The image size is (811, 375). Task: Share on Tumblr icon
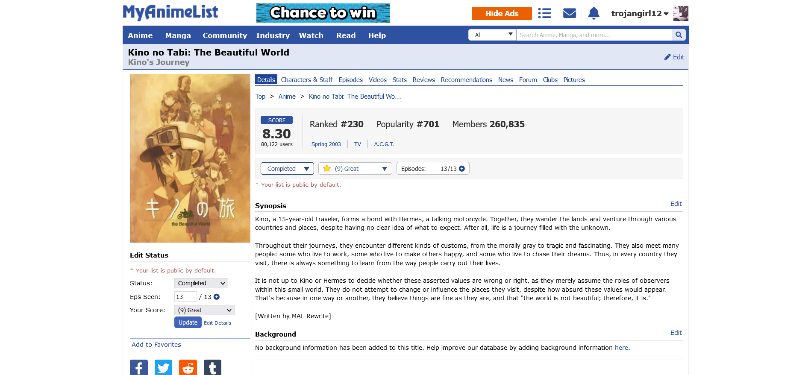(x=212, y=368)
